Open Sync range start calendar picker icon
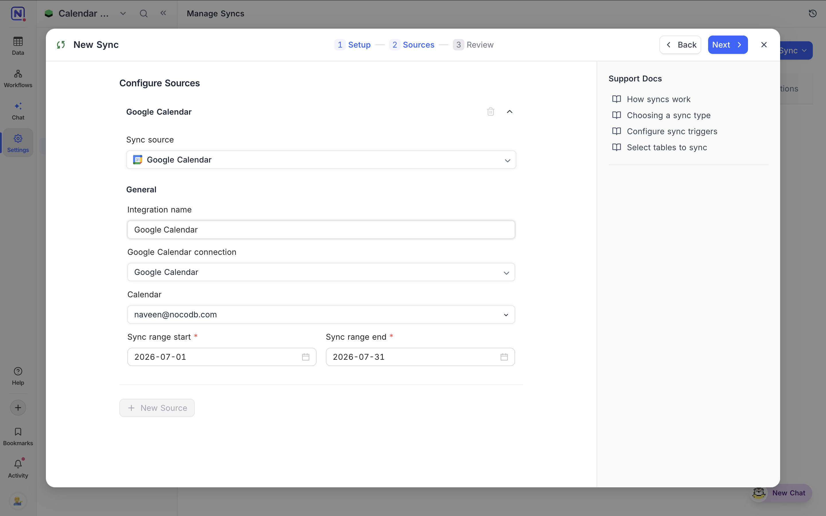Screen dimensions: 826x516 [306, 357]
